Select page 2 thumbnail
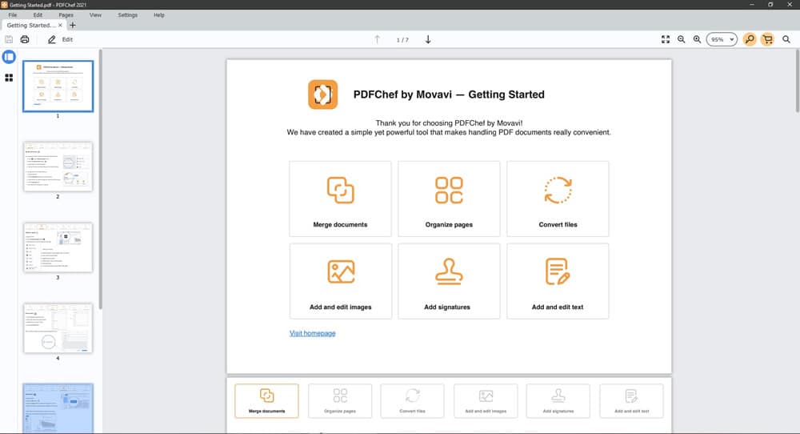 [x=58, y=167]
